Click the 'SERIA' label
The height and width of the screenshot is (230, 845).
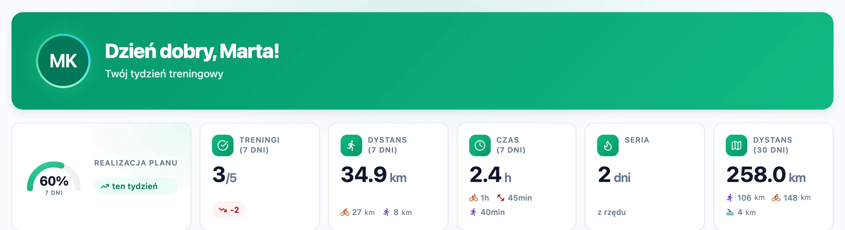[637, 140]
